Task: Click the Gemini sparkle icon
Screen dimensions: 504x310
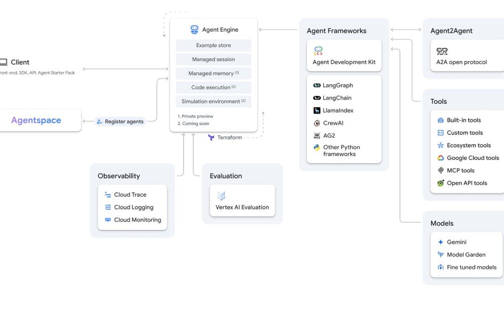Action: pyautogui.click(x=441, y=242)
